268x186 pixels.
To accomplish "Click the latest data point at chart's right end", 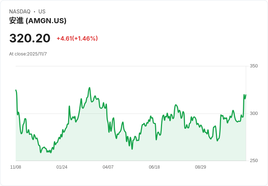I will point(246,95).
